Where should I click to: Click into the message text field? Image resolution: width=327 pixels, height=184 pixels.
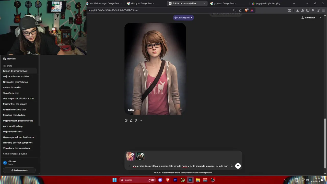tap(180, 166)
